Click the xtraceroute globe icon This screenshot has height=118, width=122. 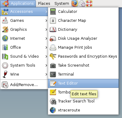(x=53, y=110)
